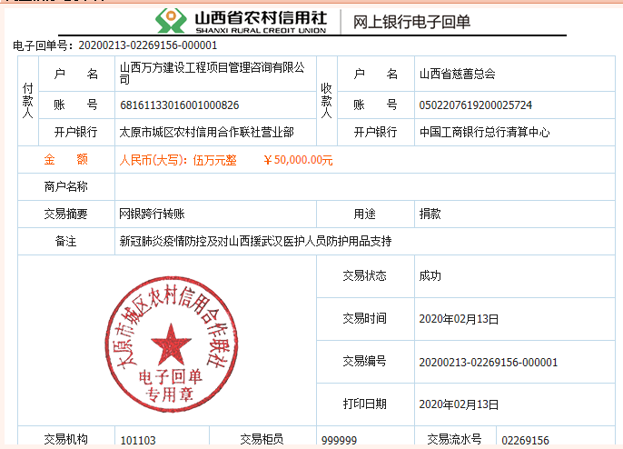
Task: Click payer account number 68161133016001000826
Action: (x=180, y=105)
